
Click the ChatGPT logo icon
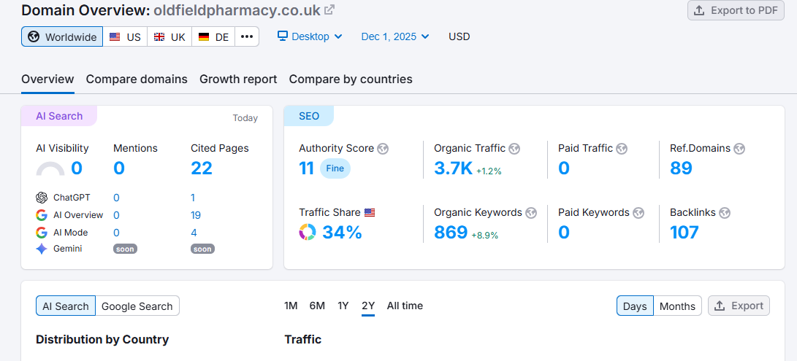(42, 198)
